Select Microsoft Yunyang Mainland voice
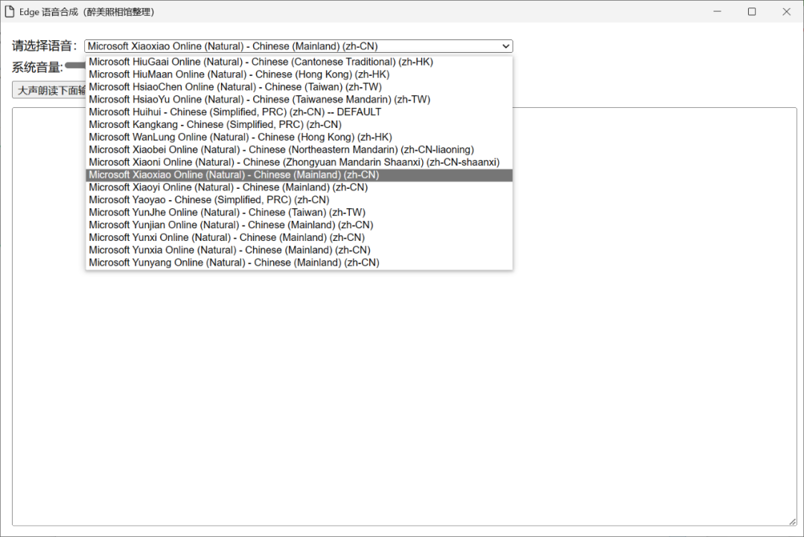Image resolution: width=804 pixels, height=537 pixels. click(299, 263)
